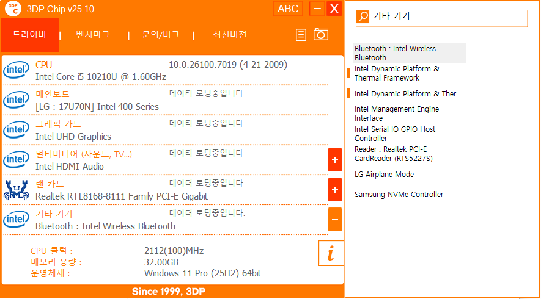
Task: Open the 그래픽 카드 driver link
Action: pyautogui.click(x=58, y=124)
